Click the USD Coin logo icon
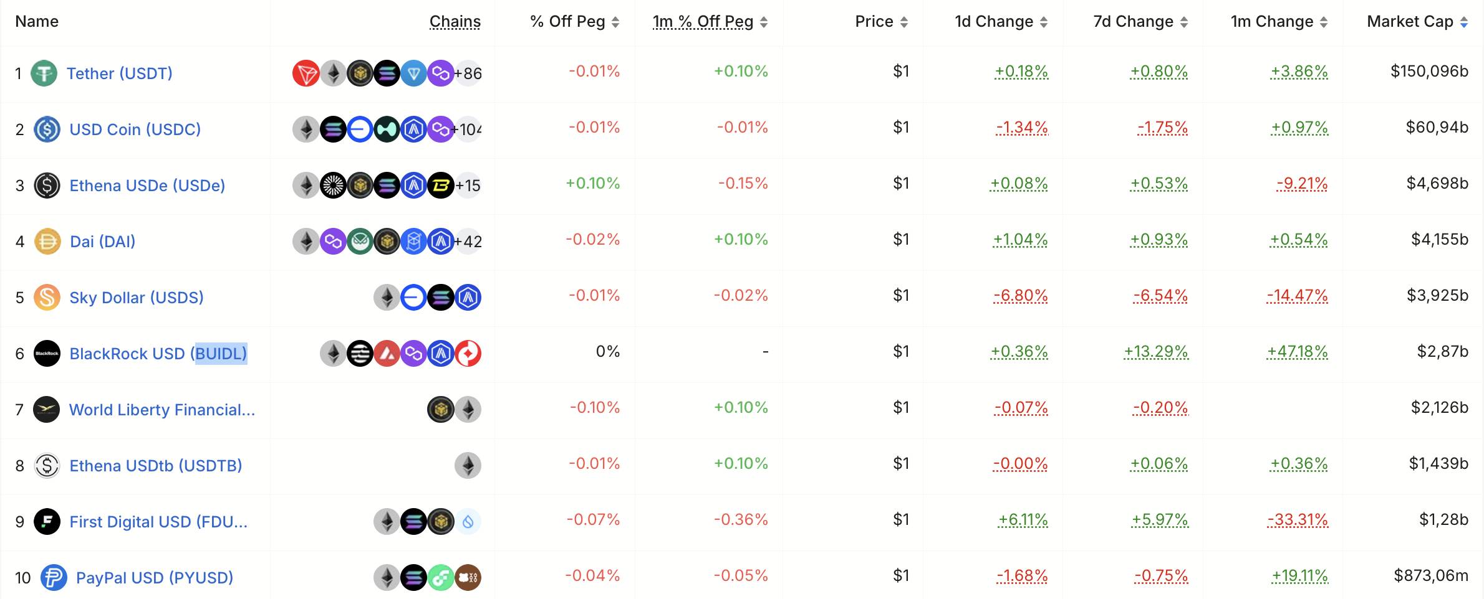1484x599 pixels. click(47, 130)
